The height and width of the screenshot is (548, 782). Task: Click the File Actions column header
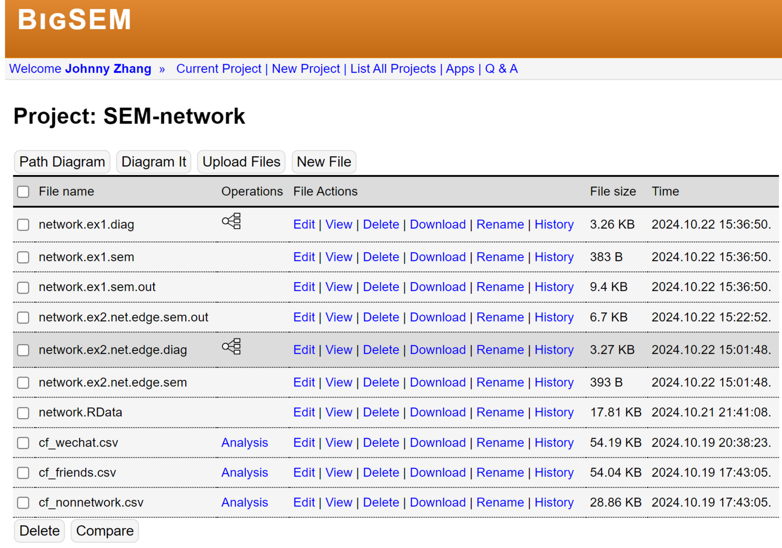325,191
